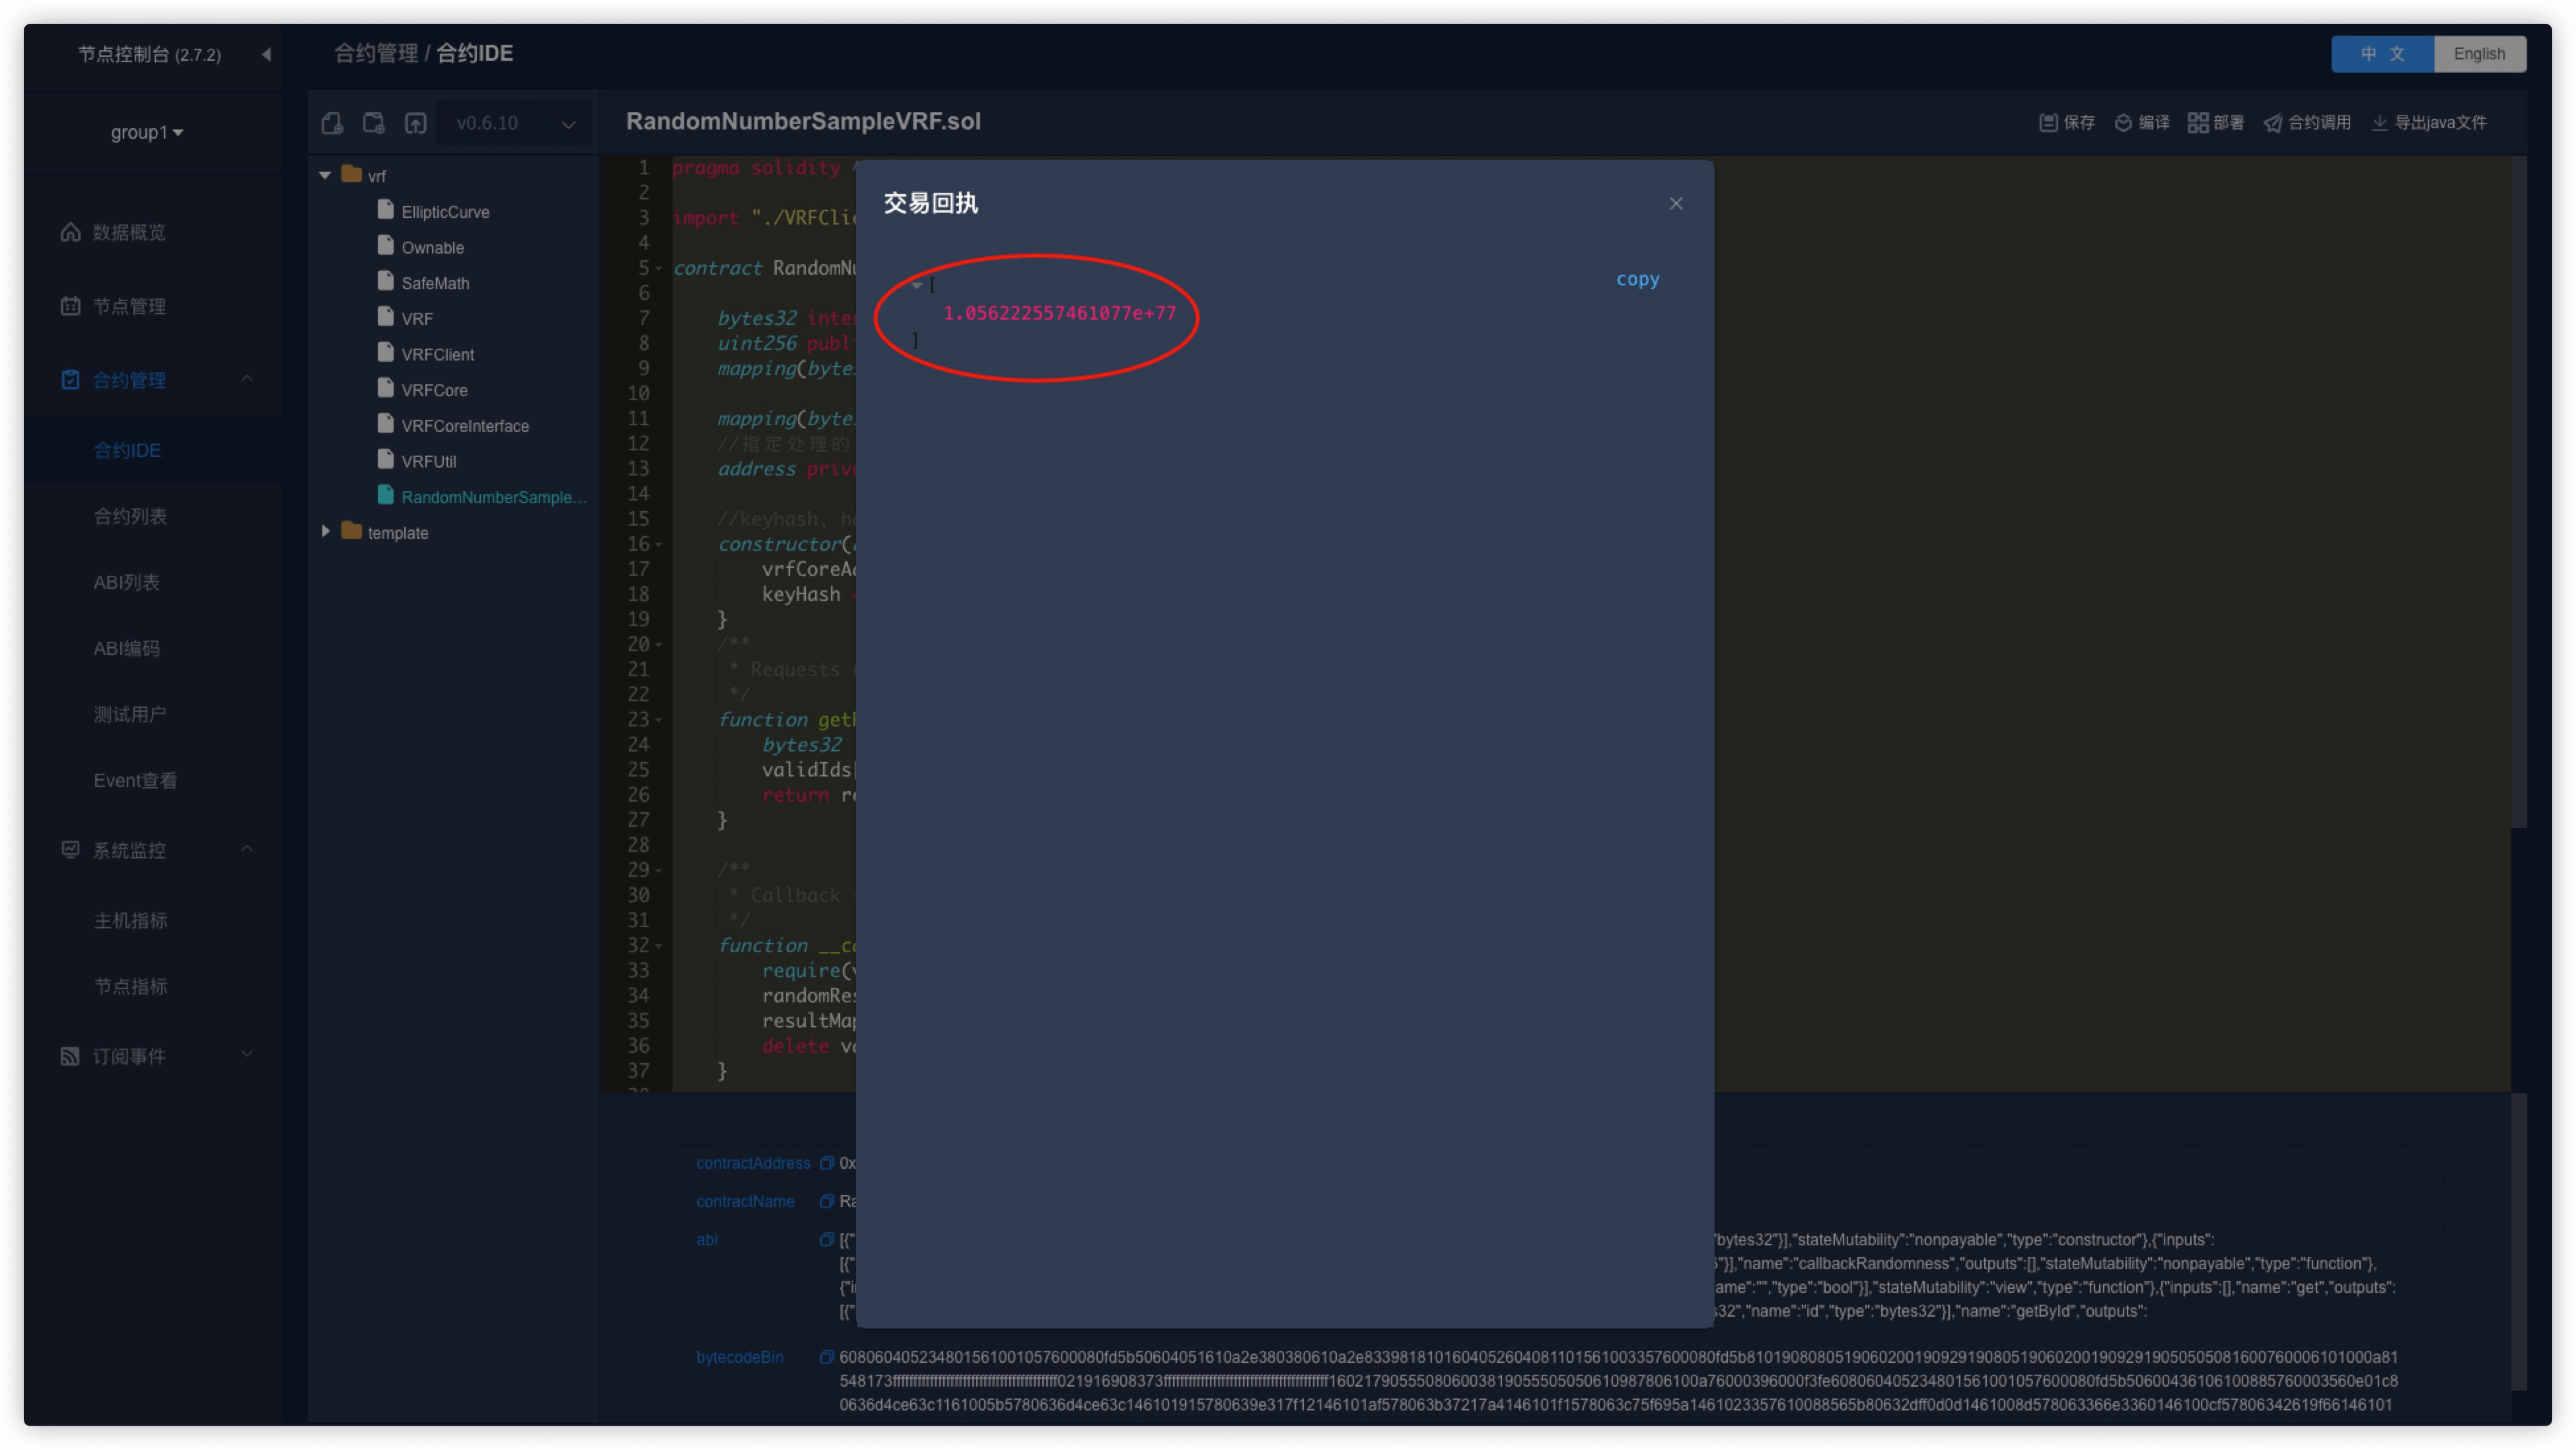The height and width of the screenshot is (1450, 2576).
Task: Fold code at line 23 function
Action: (658, 720)
